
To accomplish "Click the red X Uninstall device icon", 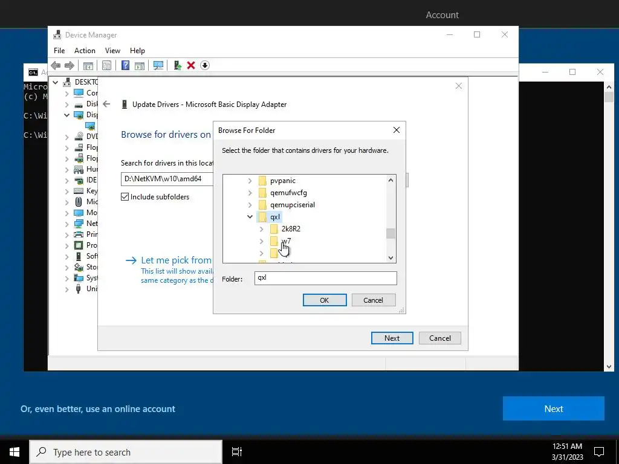I will point(191,65).
